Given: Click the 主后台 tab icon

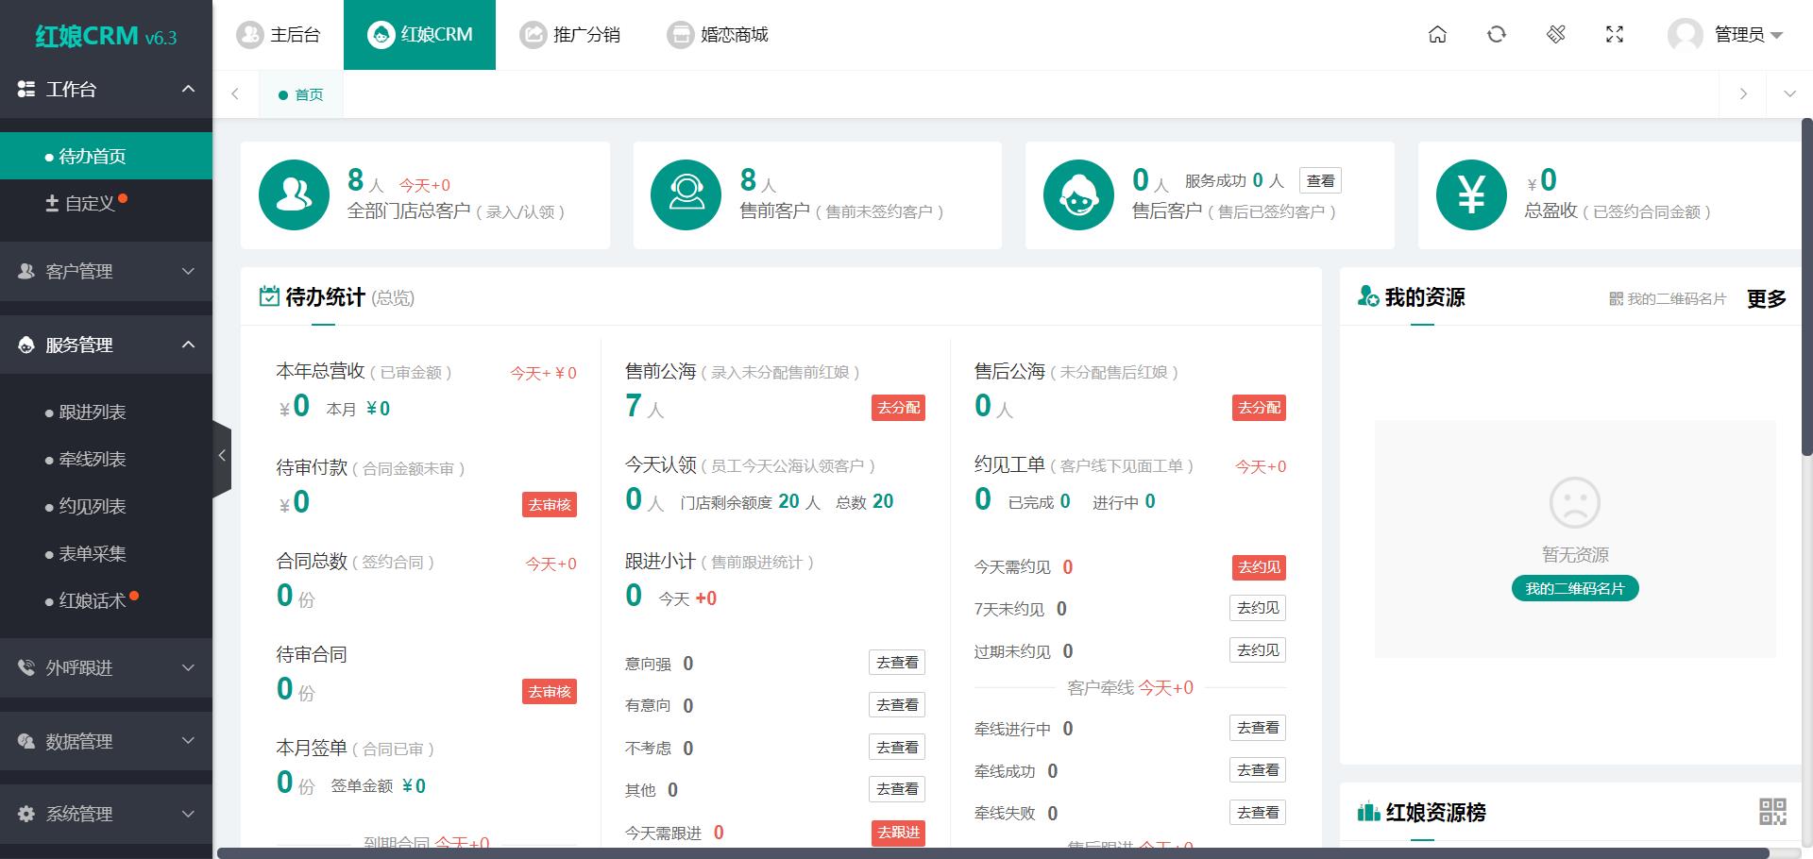Looking at the screenshot, I should tap(249, 35).
